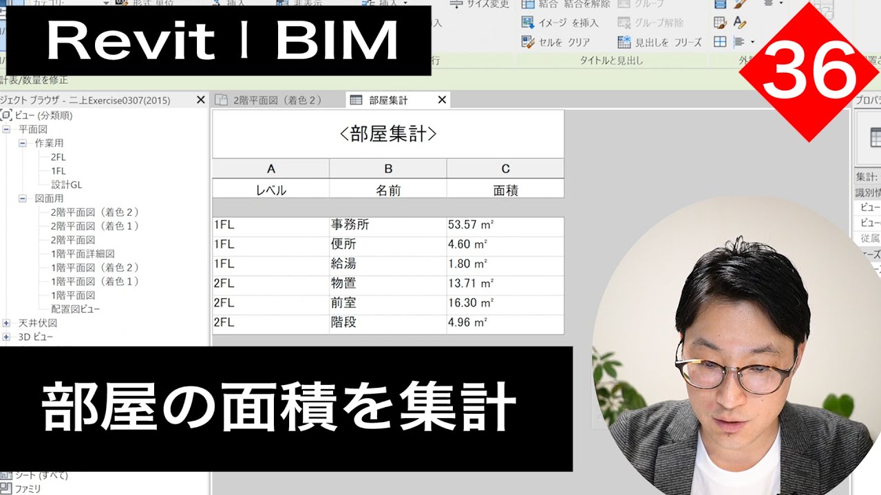Select 1階平面図（着色１） in browser

[95, 281]
